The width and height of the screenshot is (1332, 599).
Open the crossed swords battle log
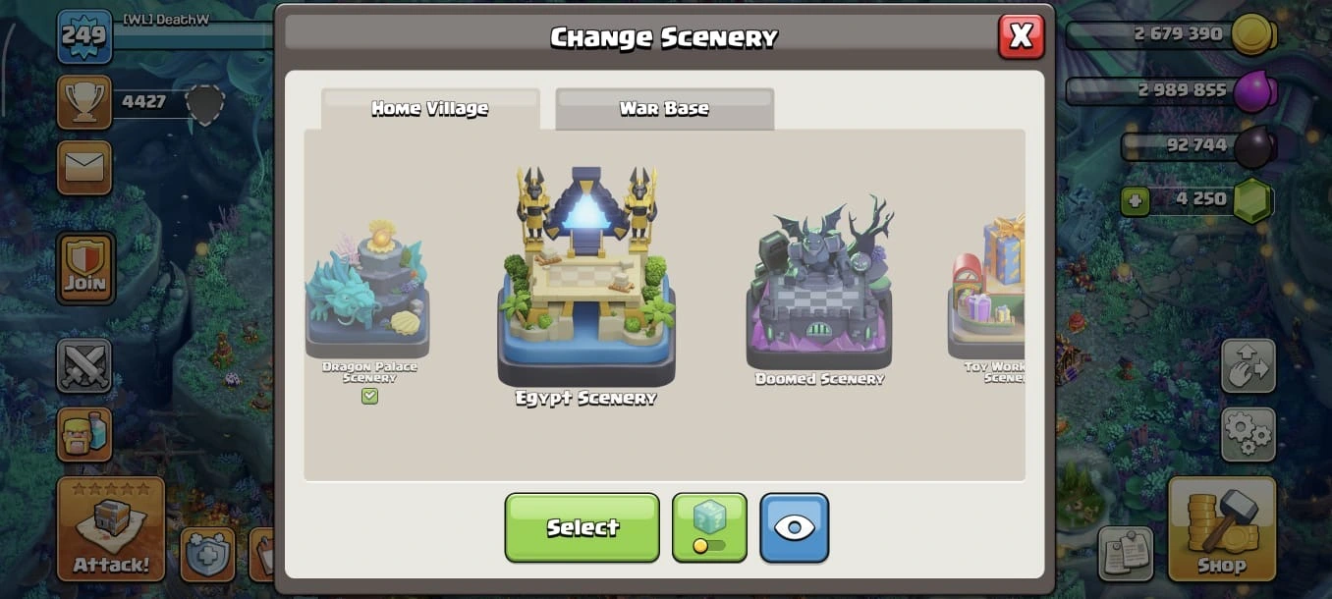coord(84,366)
